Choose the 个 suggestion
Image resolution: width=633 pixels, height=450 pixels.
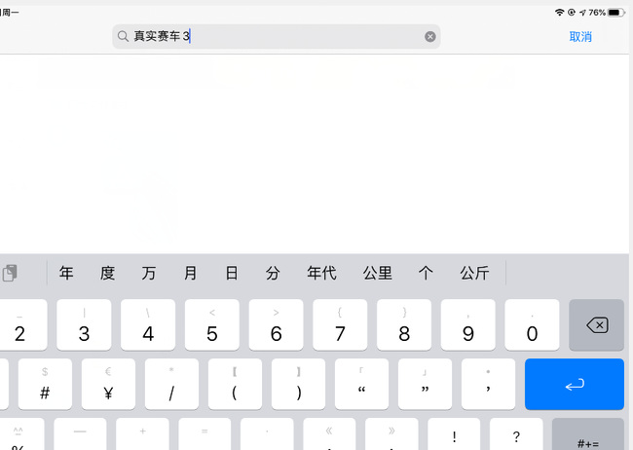[426, 273]
